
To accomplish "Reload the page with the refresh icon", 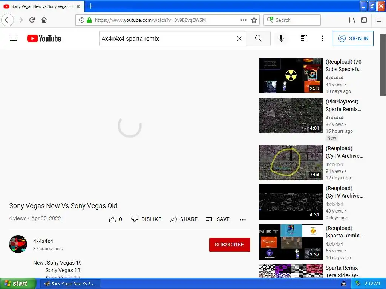I will [32, 20].
